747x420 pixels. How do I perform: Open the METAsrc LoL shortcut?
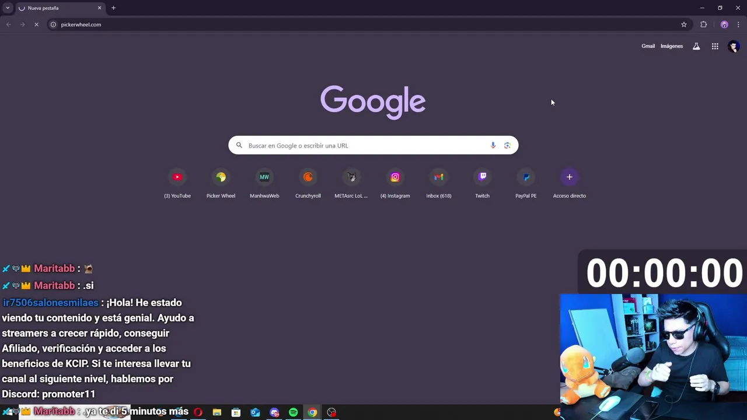[x=351, y=183]
